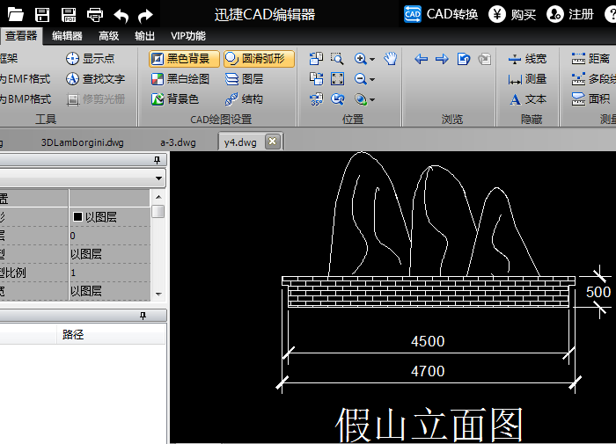Image resolution: width=616 pixels, height=444 pixels.
Task: Click the black color swatch 以图层
Action: (77, 216)
